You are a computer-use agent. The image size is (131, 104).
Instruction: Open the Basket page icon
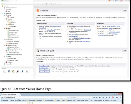[6, 10]
